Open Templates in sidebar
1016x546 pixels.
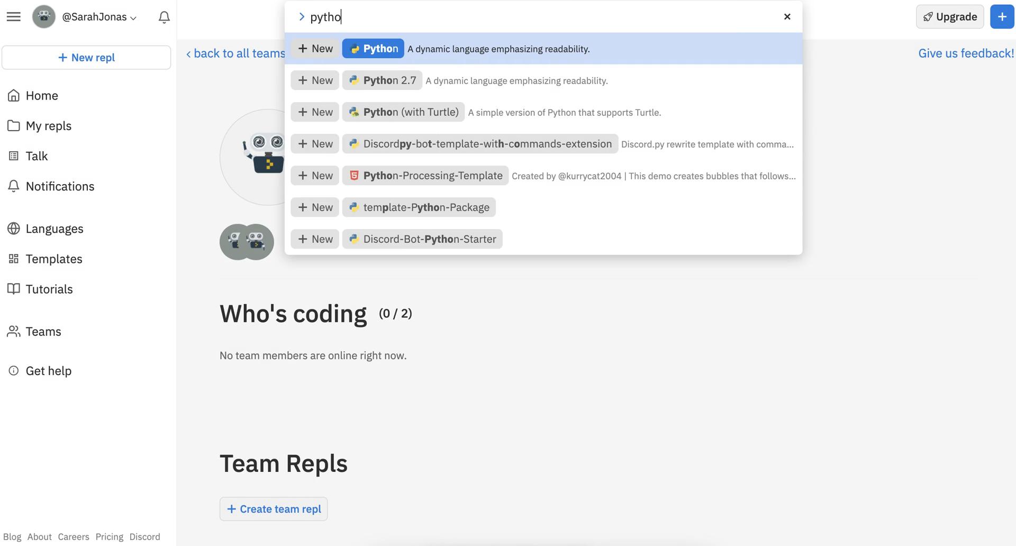click(45, 259)
